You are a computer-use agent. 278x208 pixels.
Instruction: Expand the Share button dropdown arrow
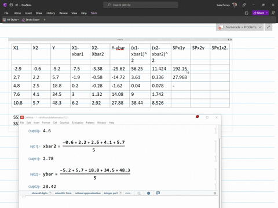point(267,13)
